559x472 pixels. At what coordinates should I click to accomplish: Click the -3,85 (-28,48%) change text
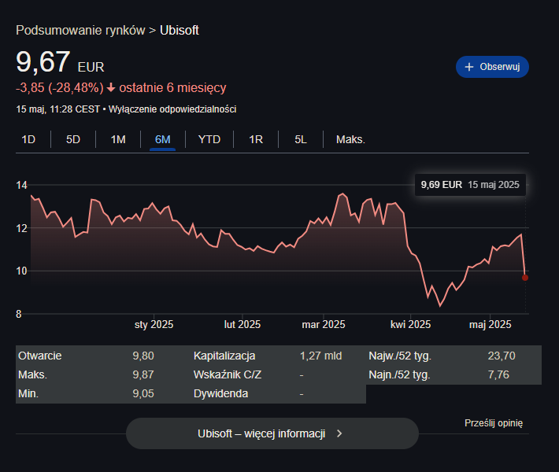point(60,87)
